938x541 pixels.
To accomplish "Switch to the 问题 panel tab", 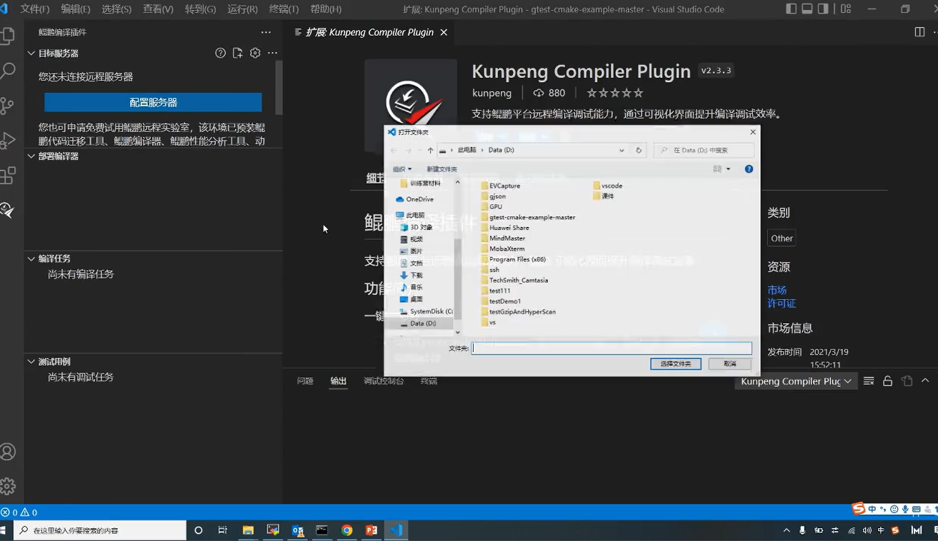I will click(x=305, y=381).
